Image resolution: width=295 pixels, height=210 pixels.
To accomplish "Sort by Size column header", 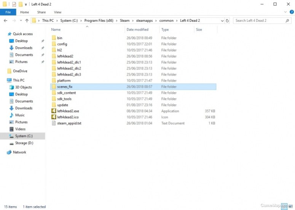I will click(199, 30).
